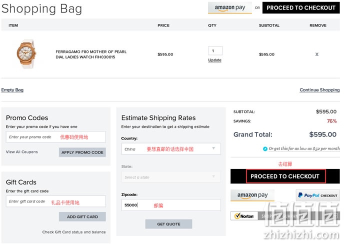Click the Get Quote button
344x244 pixels.
pos(168,224)
